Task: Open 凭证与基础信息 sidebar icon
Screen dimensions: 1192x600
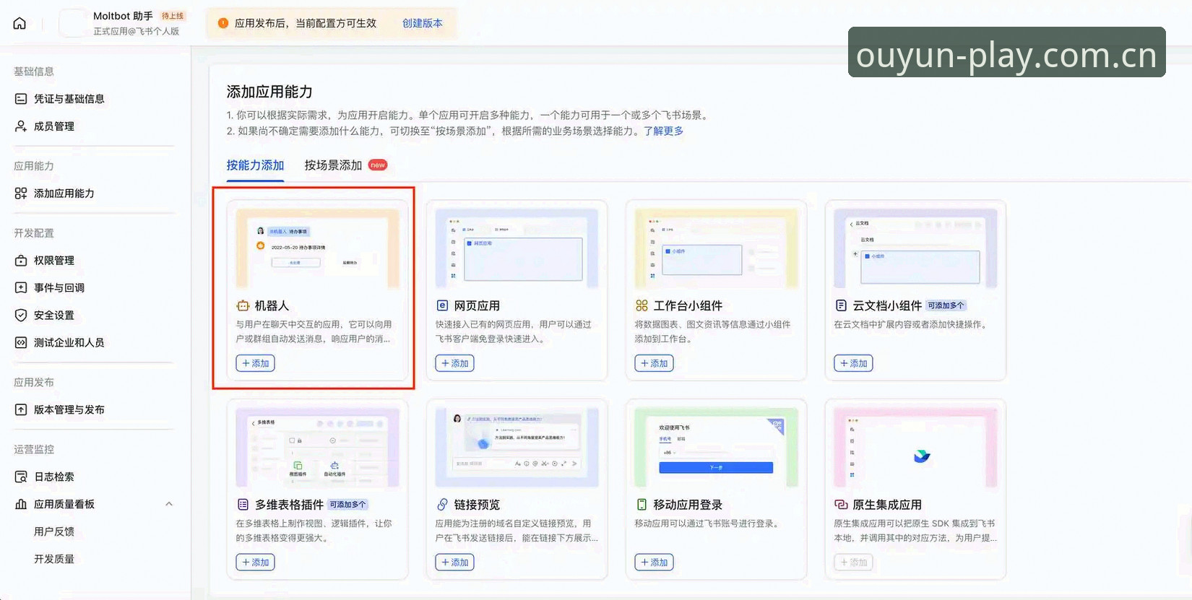Action: pos(21,99)
